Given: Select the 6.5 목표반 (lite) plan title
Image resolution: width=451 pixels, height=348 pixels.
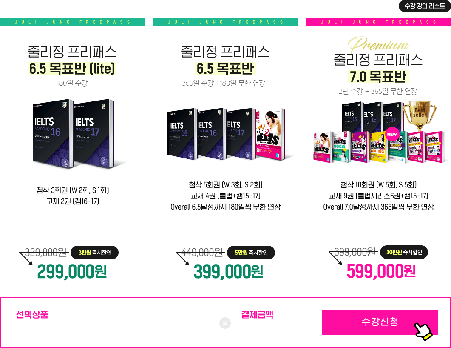Looking at the screenshot, I should point(72,68).
